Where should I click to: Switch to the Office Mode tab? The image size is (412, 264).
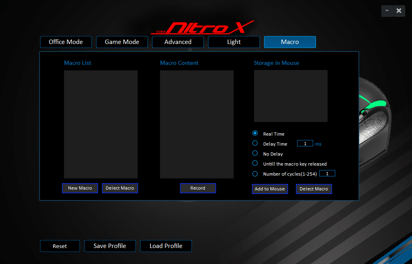tap(66, 42)
